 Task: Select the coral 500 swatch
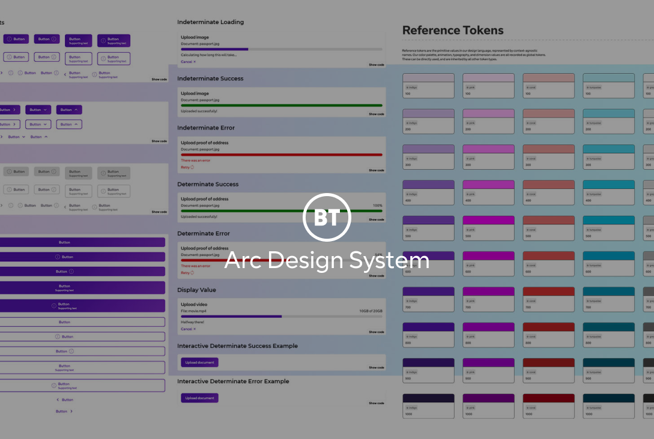coord(548,228)
